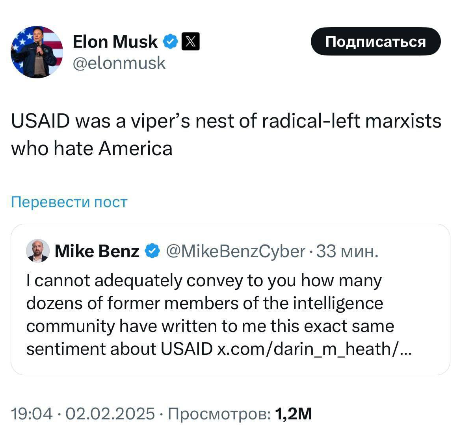The height and width of the screenshot is (432, 461).
Task: Click Mike Benz's blue verified checkmark
Action: click(152, 251)
